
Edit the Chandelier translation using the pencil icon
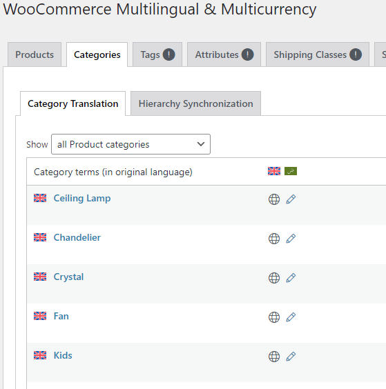coord(291,239)
